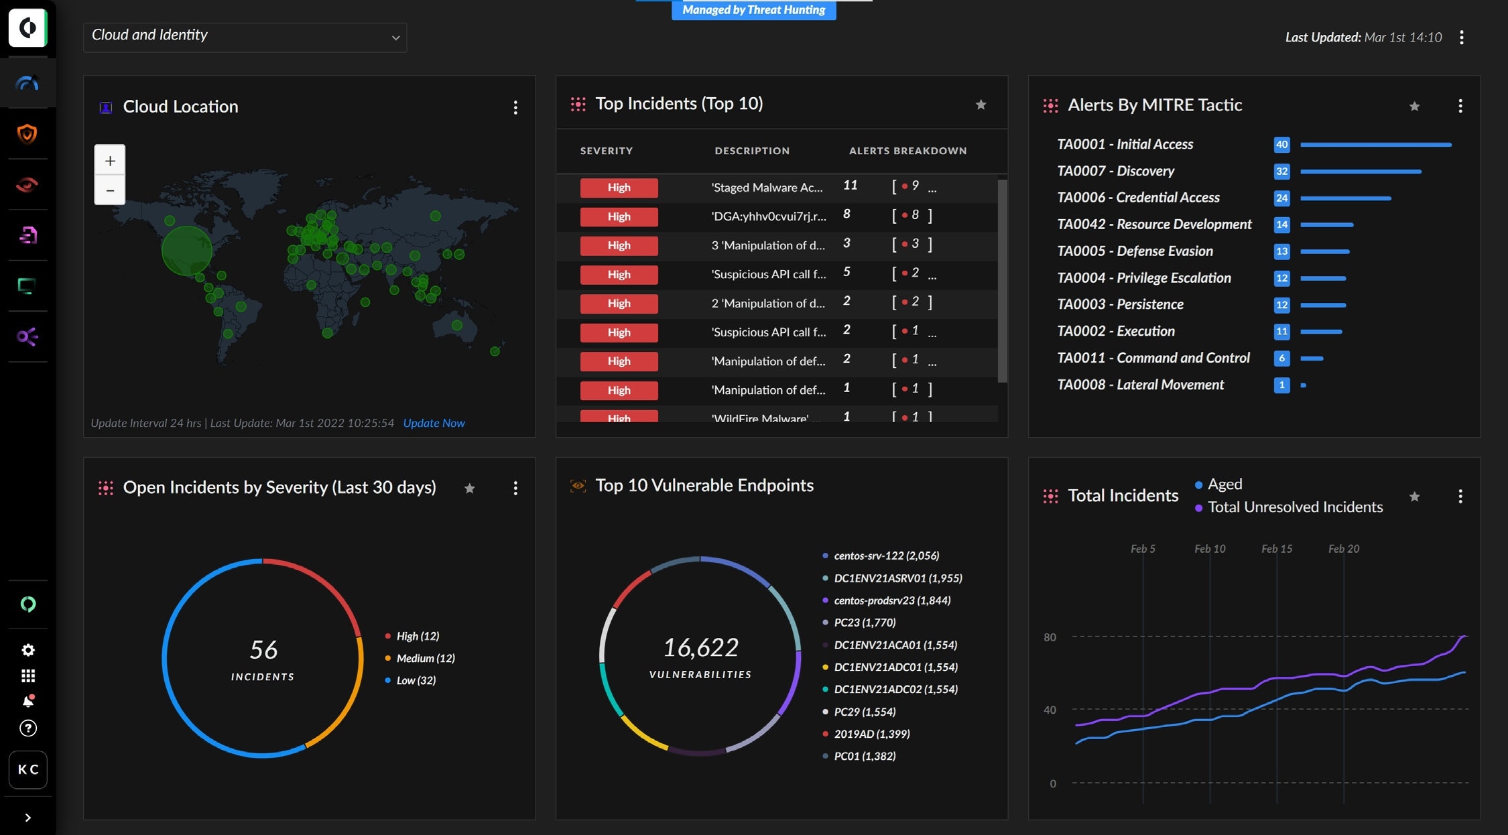Open the apps grid icon
This screenshot has height=835, width=1508.
[x=28, y=676]
